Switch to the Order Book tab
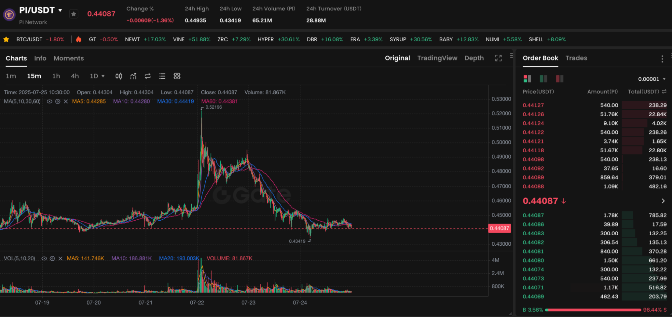Viewport: 672px width, 317px height. 540,58
